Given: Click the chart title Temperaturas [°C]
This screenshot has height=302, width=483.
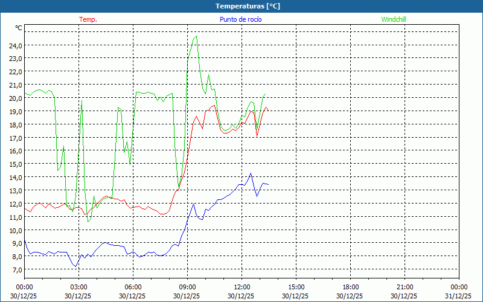Looking at the screenshot, I should 248,6.
